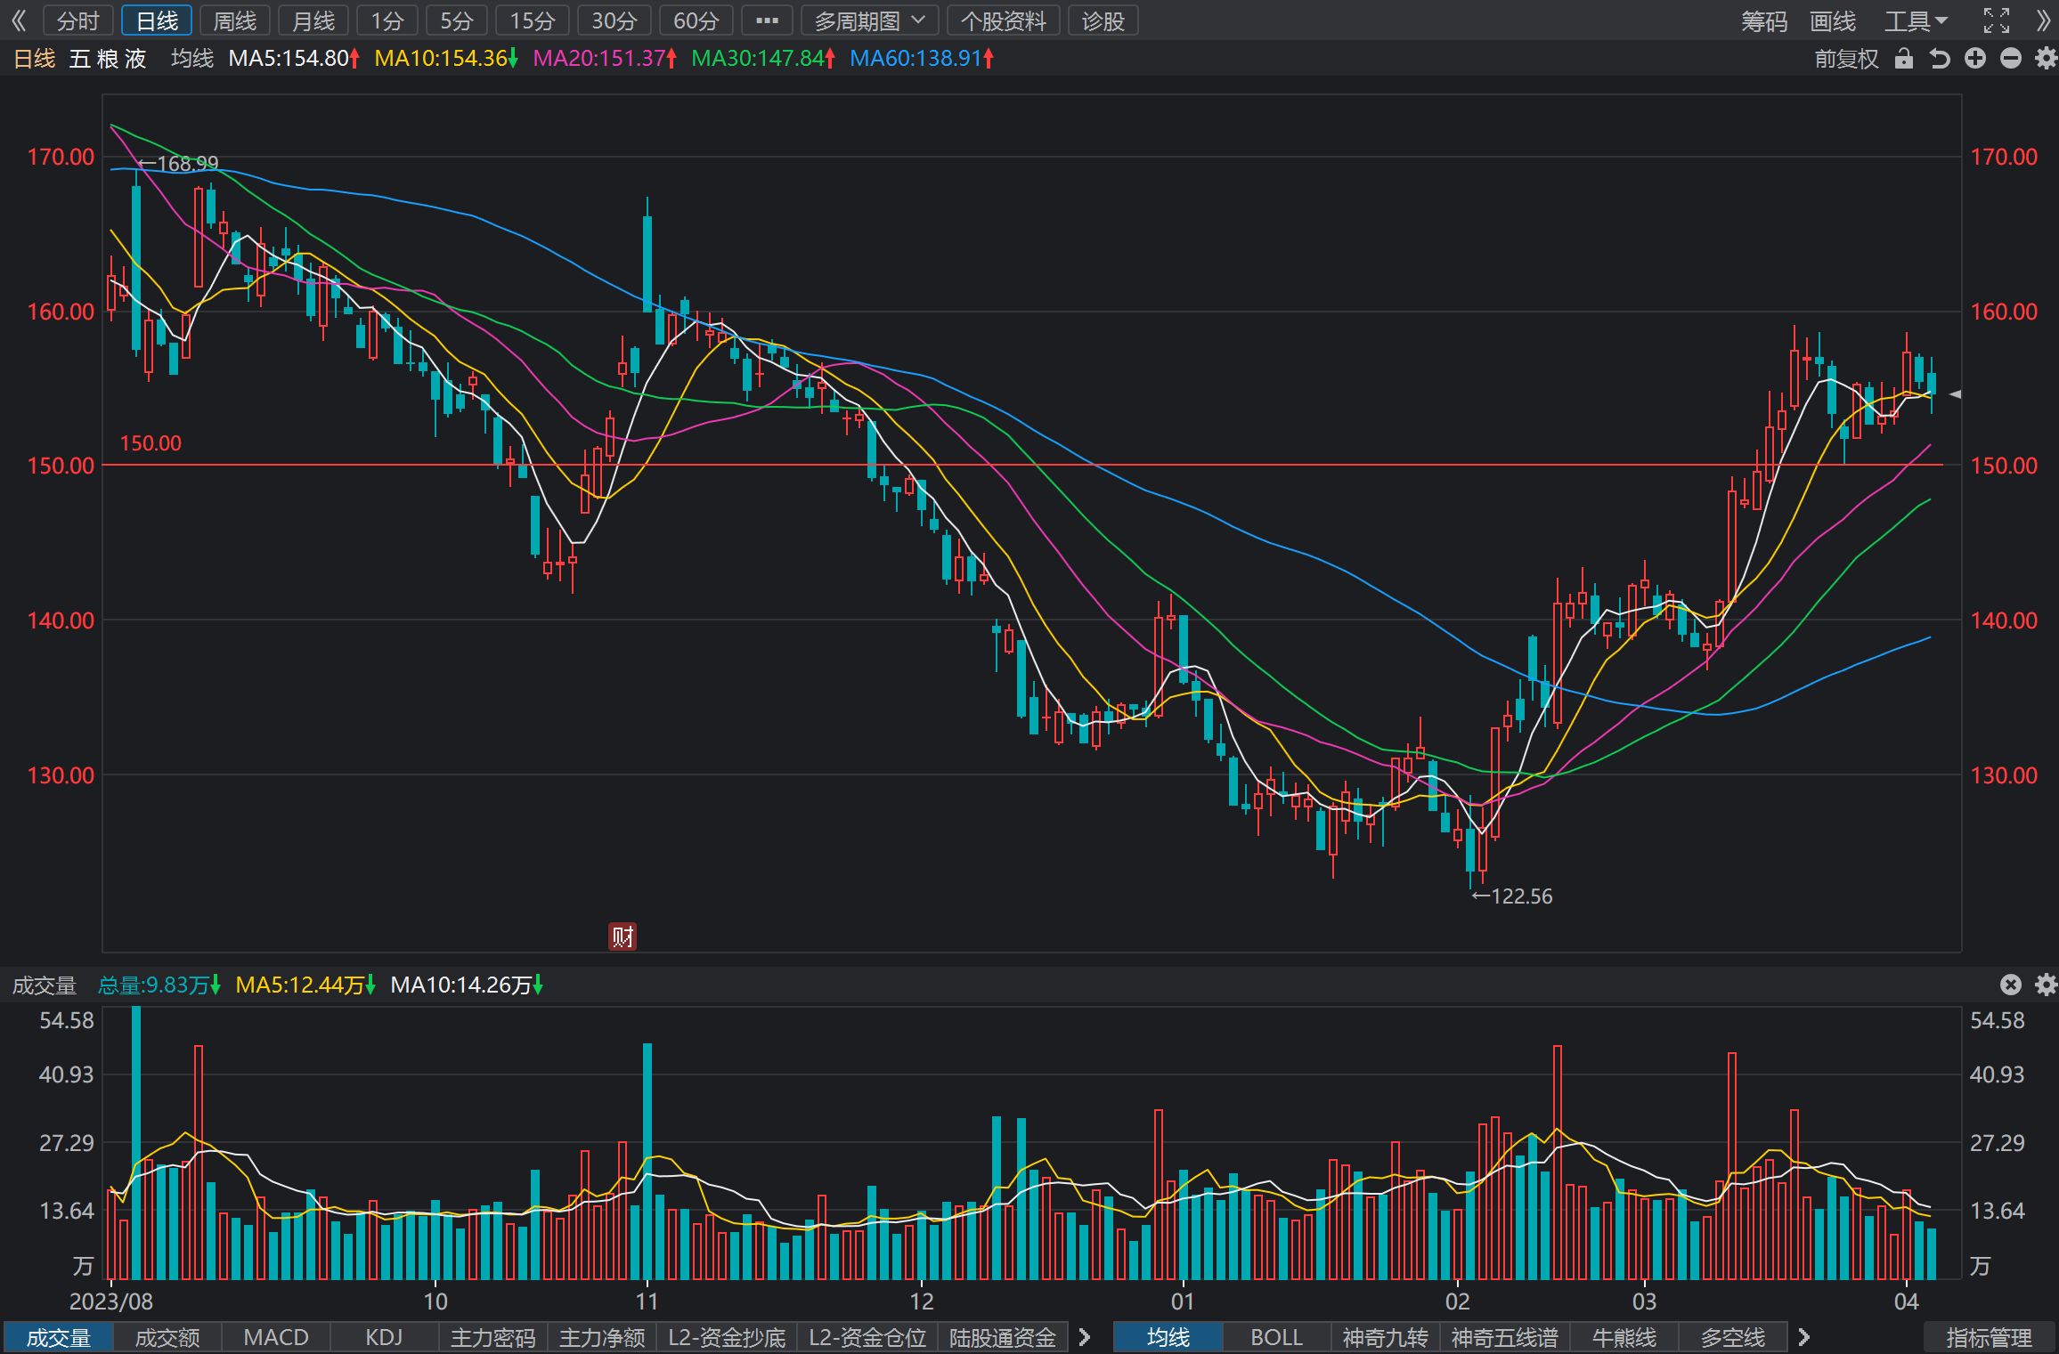Viewport: 2059px width, 1354px height.
Task: Select the 神奇九转 overlay tab
Action: point(1385,1337)
